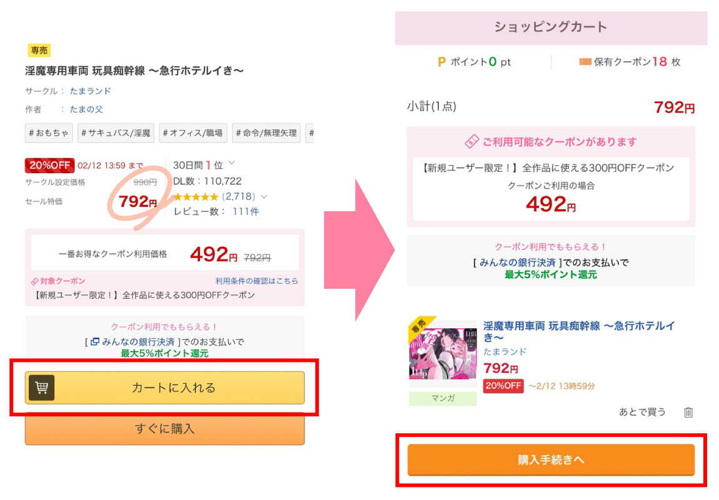Screen dimensions: 719x500
Task: Click the held coupons ticket icon
Action: coord(585,62)
